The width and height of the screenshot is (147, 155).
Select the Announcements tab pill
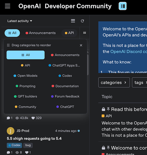coord(40,33)
